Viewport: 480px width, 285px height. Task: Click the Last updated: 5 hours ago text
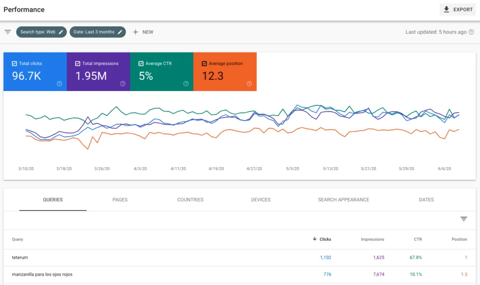coord(436,32)
